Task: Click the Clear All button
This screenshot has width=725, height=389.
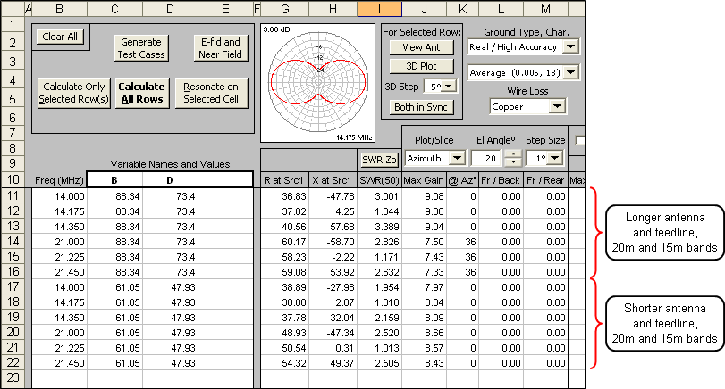Action: point(60,37)
